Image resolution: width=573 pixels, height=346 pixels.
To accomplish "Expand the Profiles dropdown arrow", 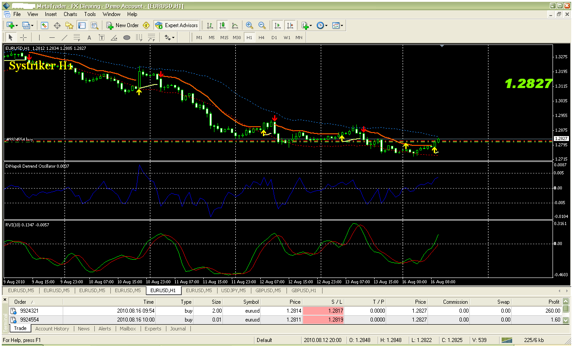I will click(x=32, y=25).
